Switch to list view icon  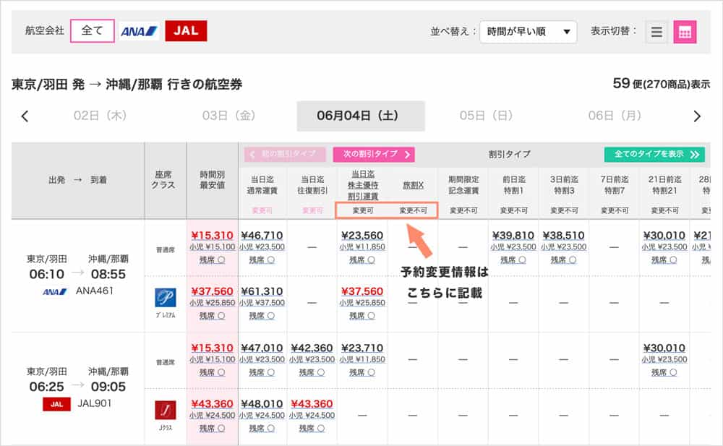point(656,32)
